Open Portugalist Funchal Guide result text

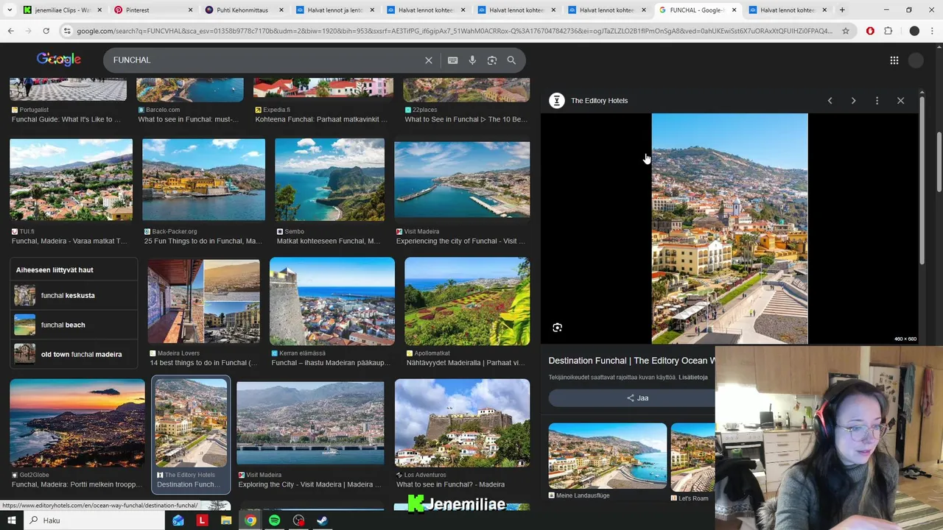66,119
